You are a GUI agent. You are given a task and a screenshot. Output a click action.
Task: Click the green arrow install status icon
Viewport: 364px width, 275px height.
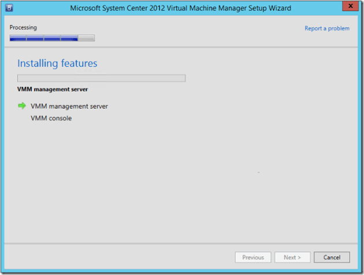22,106
